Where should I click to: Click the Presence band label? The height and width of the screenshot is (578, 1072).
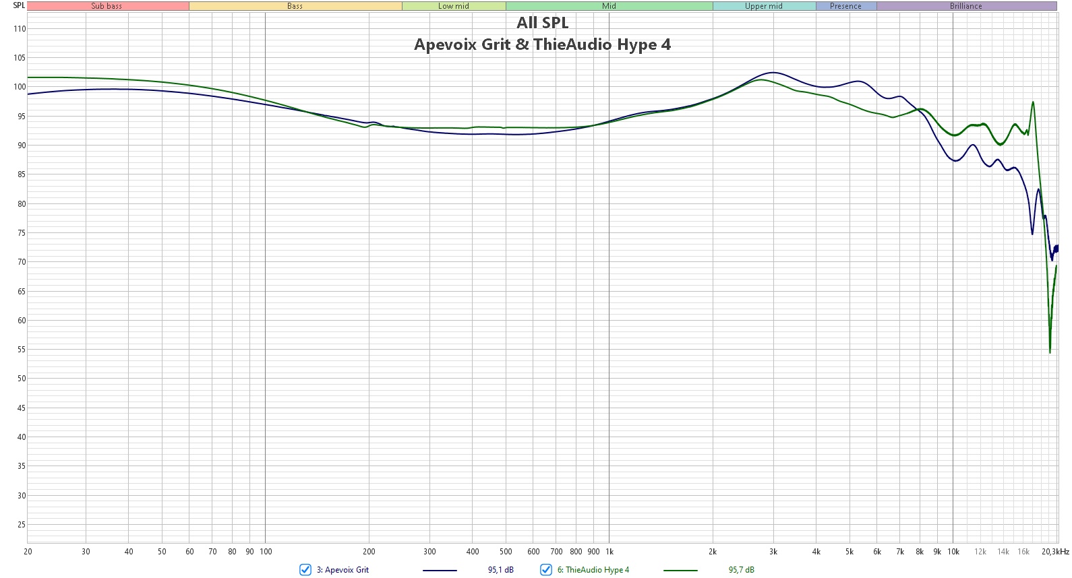(846, 6)
